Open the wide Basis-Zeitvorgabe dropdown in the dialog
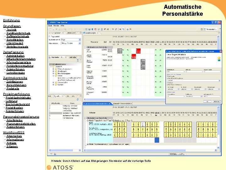The image size is (226, 170). 219,80
